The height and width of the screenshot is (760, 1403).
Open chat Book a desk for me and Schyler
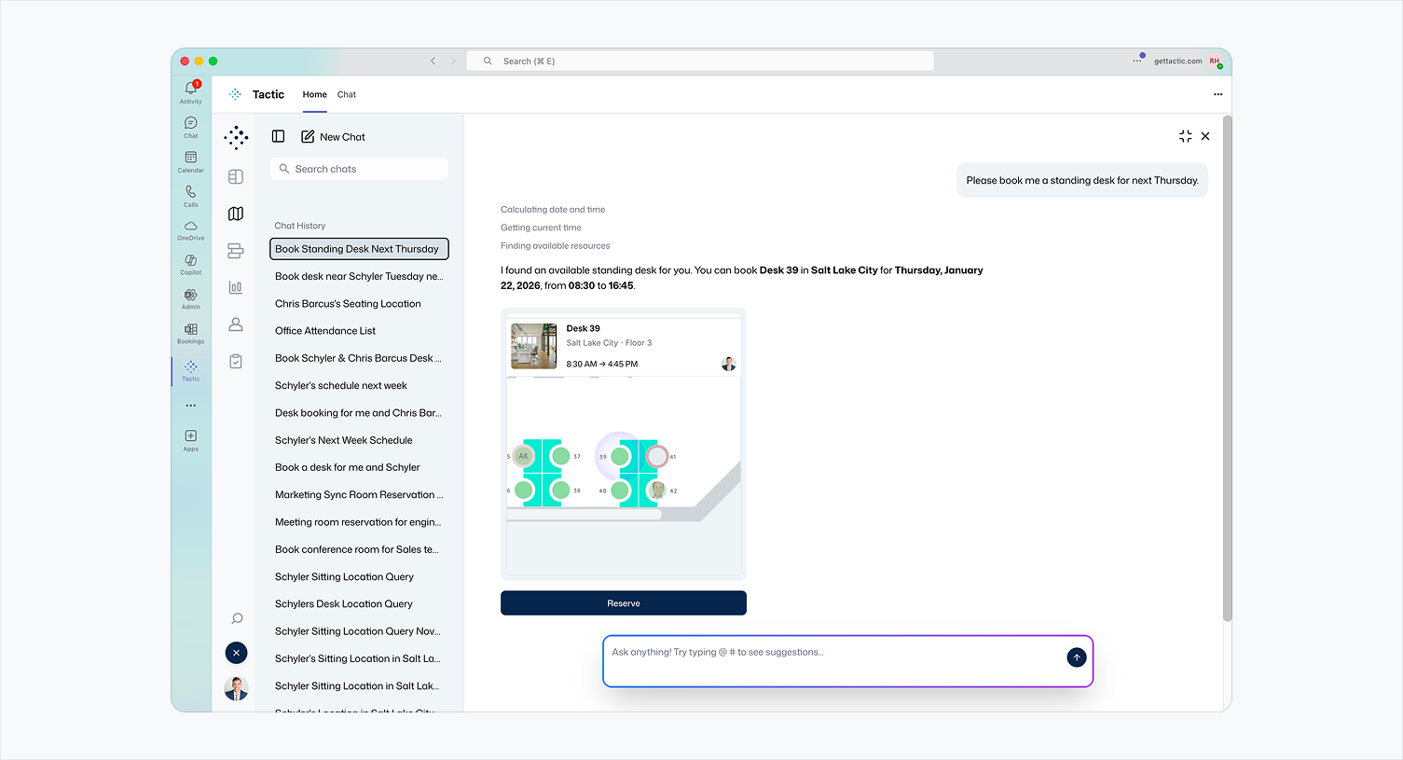(360, 467)
